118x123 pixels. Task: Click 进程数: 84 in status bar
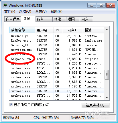[11, 118]
